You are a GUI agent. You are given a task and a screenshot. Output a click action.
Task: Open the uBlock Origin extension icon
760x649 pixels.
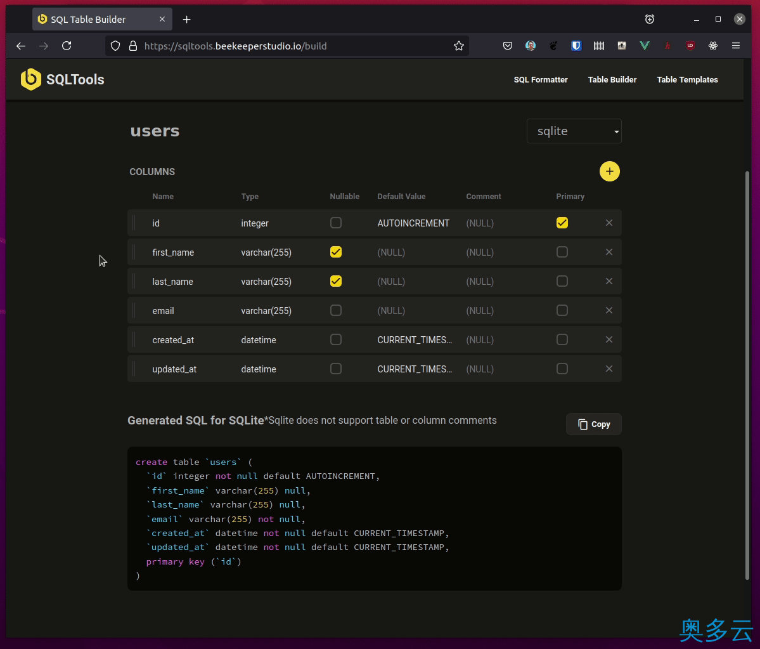point(690,46)
